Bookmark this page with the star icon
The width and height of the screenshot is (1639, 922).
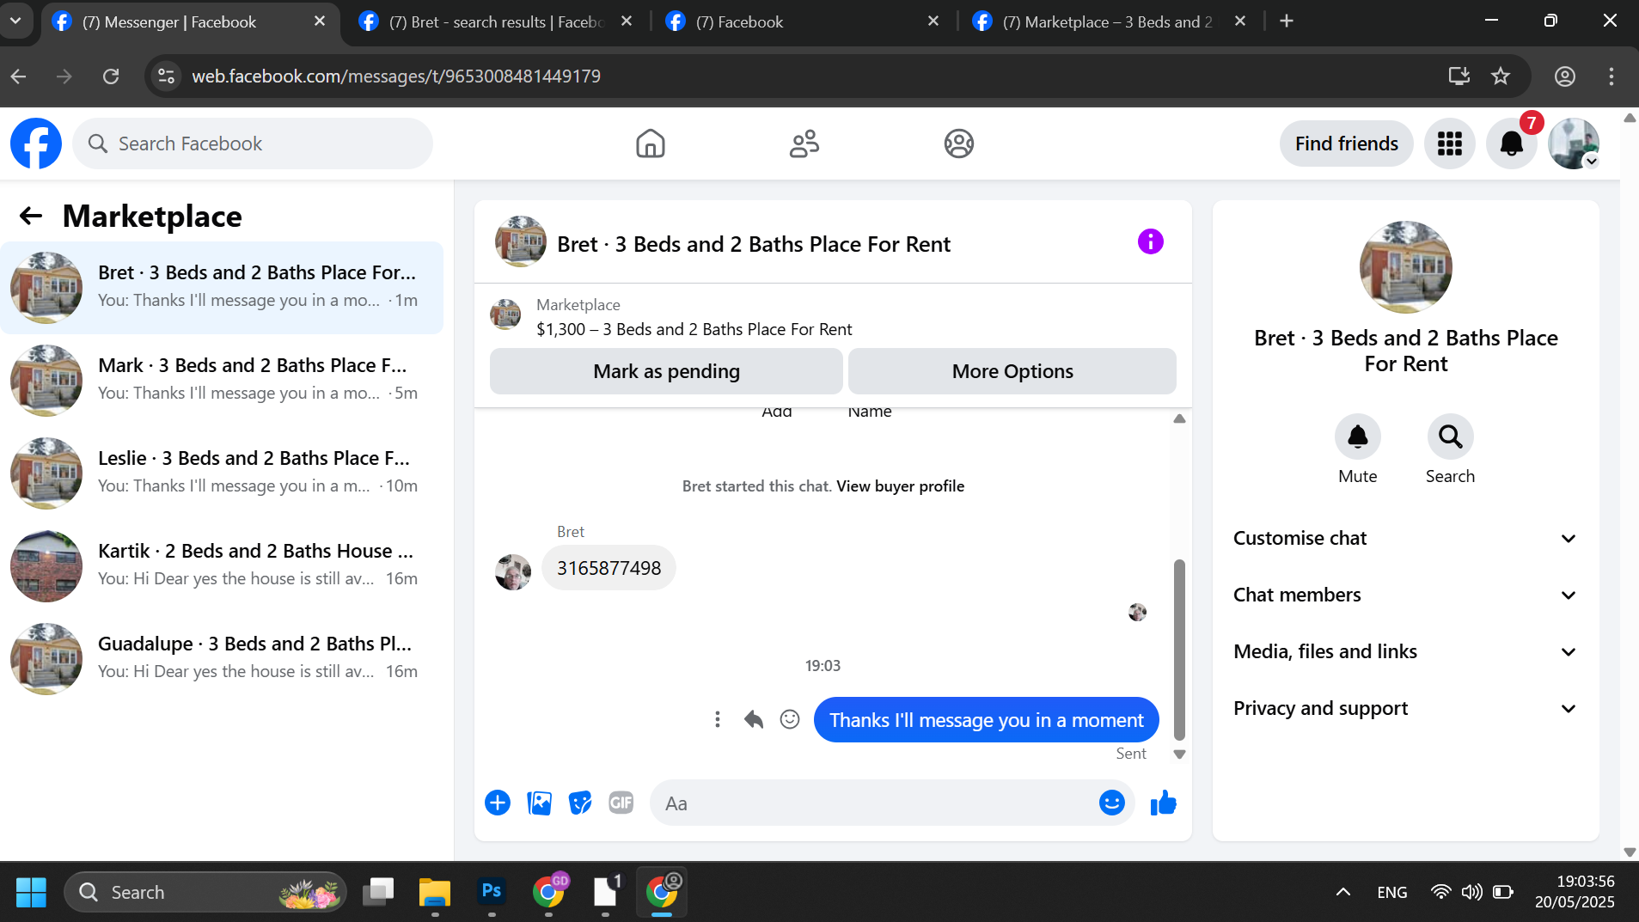(1501, 76)
